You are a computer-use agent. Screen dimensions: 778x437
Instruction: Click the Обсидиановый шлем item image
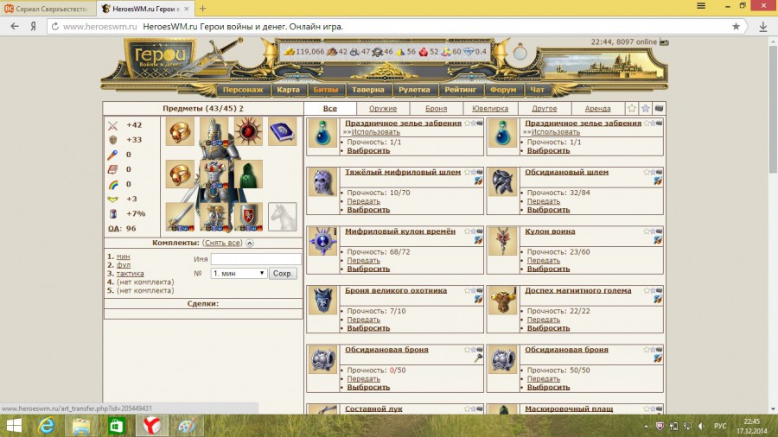click(502, 182)
